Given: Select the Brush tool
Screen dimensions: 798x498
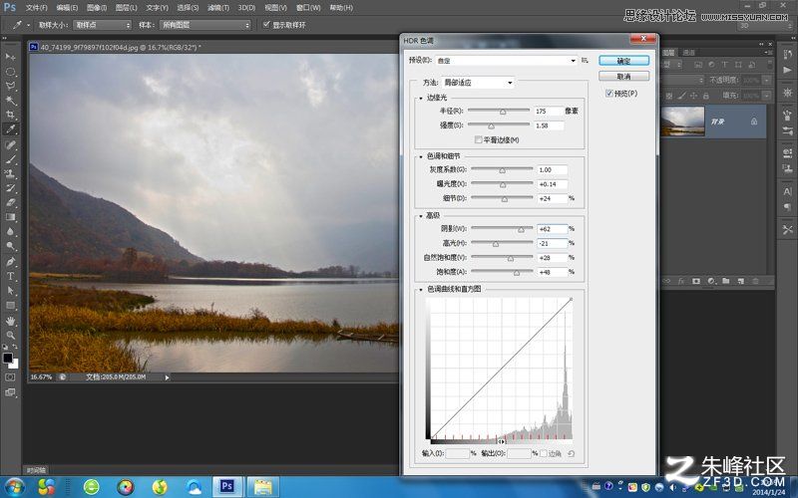Looking at the screenshot, I should click(10, 159).
